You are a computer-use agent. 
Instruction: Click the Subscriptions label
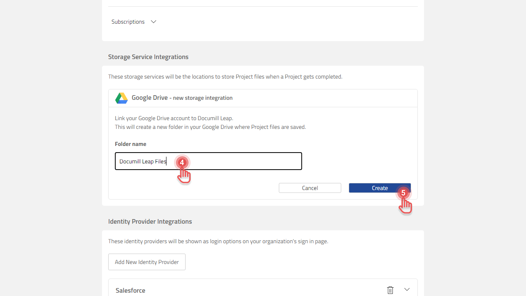[x=128, y=22]
